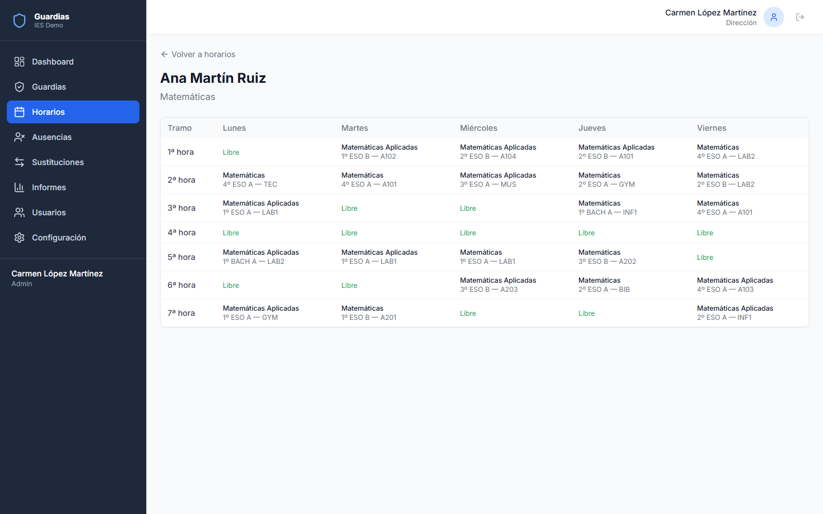Click the Informes bar chart icon
The width and height of the screenshot is (823, 514).
(x=19, y=187)
